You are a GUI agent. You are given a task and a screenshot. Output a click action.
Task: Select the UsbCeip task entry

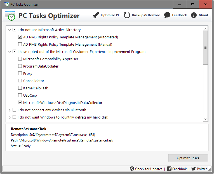pos(30,95)
